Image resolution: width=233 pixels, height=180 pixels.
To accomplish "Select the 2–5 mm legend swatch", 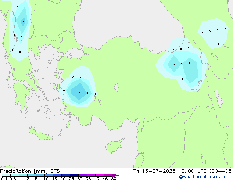I will [32, 175].
